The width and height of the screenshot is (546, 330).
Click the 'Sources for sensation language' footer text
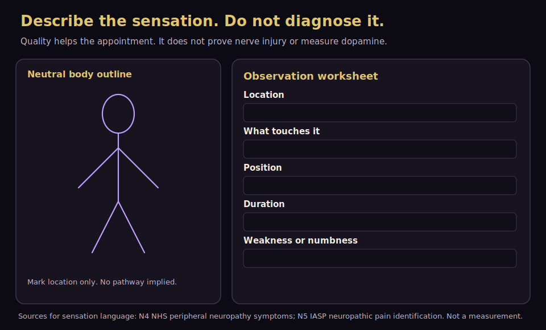pos(270,316)
